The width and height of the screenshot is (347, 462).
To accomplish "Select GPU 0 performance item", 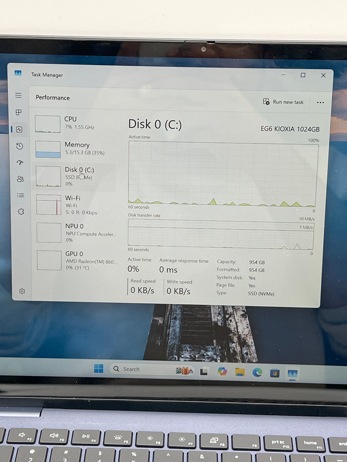I will (x=76, y=260).
